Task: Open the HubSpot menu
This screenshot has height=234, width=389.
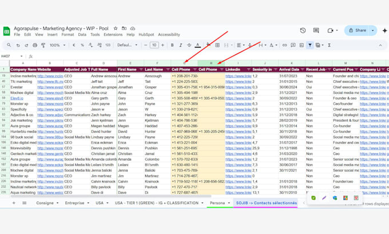Action: pyautogui.click(x=146, y=35)
